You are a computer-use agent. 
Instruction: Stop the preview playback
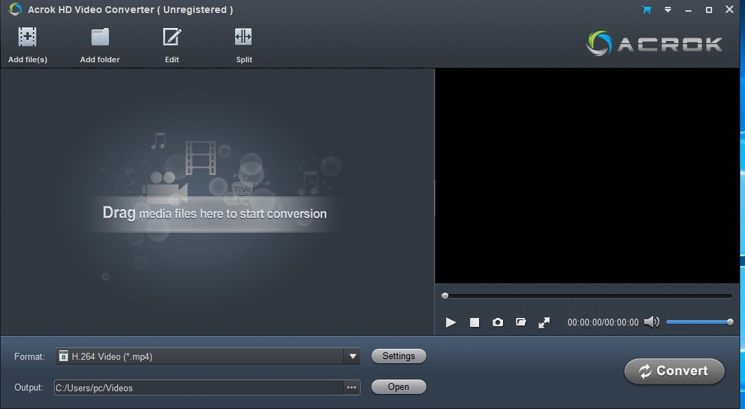click(x=474, y=322)
